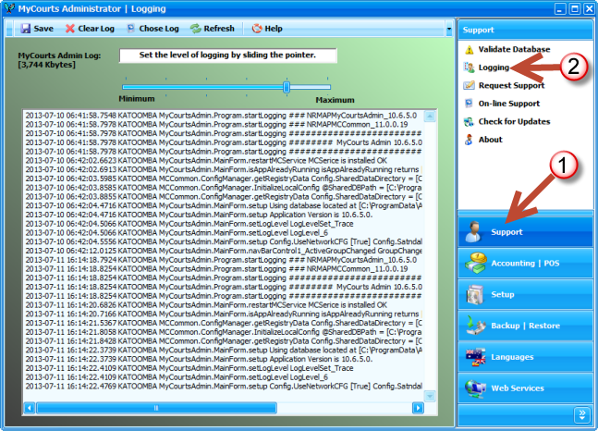Viewport: 598px width, 431px height.
Task: Click Check for Updates
Action: coord(513,121)
